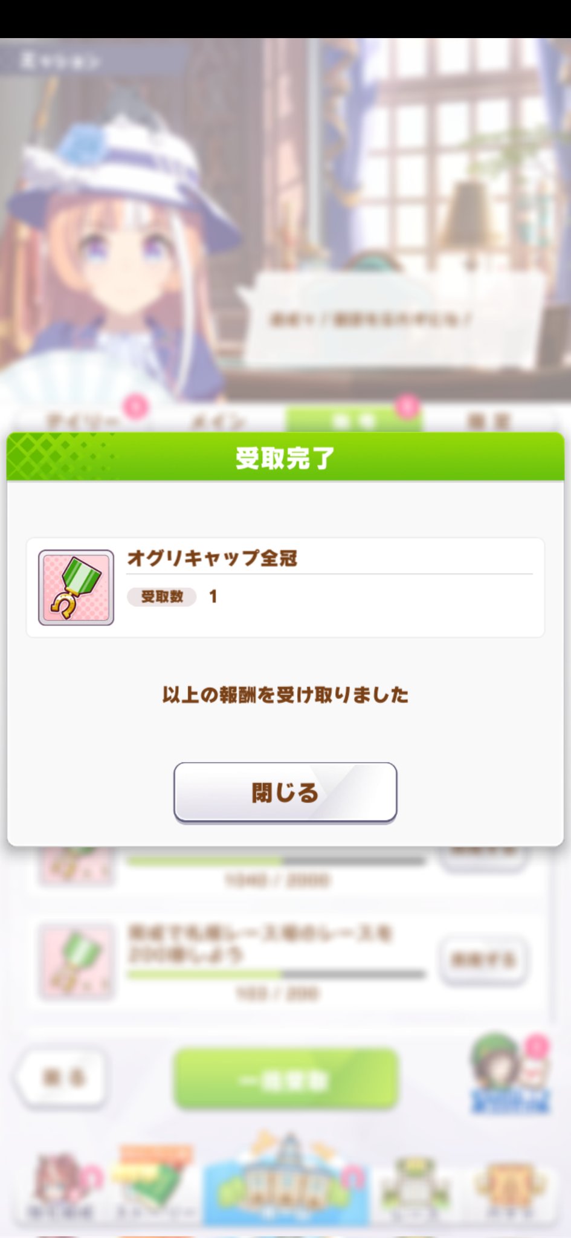Tap the button beside the 200-win mission
Screen dimensions: 571x1238
[x=483, y=959]
